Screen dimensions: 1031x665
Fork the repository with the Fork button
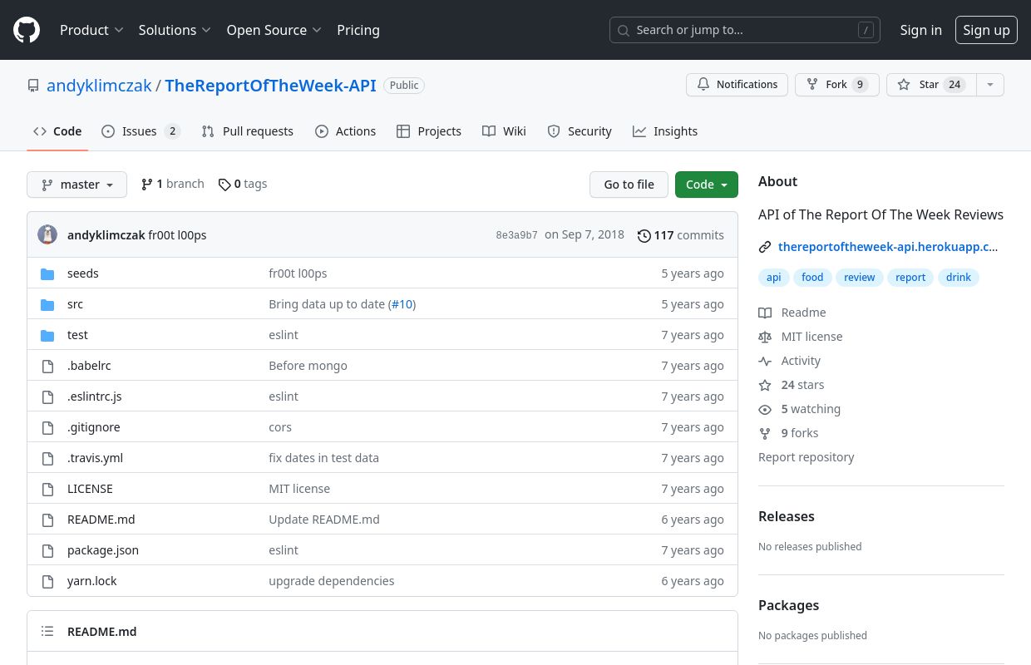pos(837,85)
